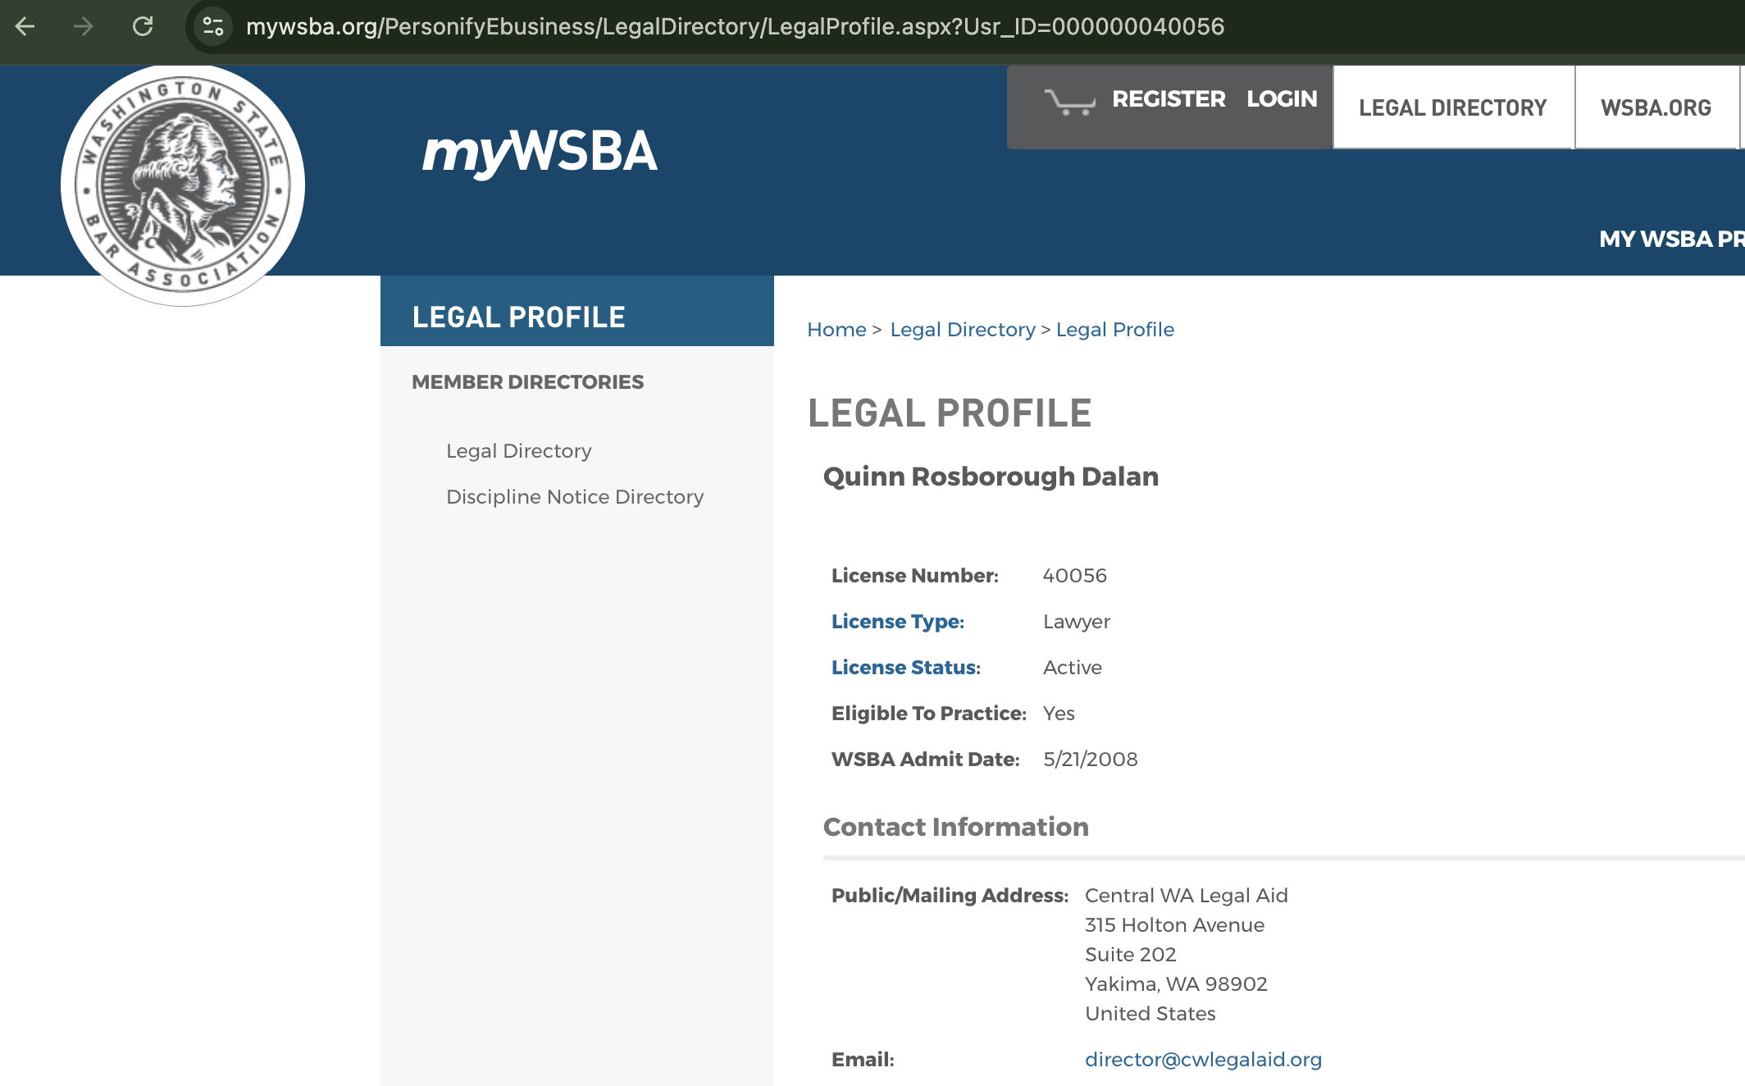Click the admit date 5/21/2008
The width and height of the screenshot is (1745, 1086).
pos(1091,760)
